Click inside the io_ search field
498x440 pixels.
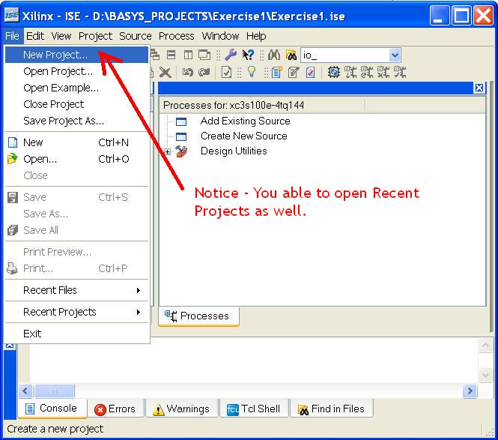(345, 55)
